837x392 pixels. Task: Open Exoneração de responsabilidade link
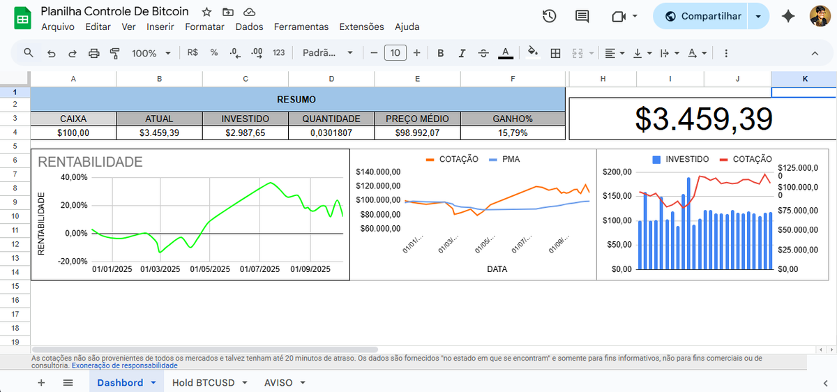click(x=125, y=365)
